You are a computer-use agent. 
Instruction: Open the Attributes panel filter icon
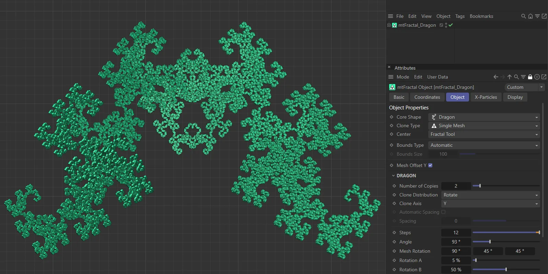pos(523,77)
